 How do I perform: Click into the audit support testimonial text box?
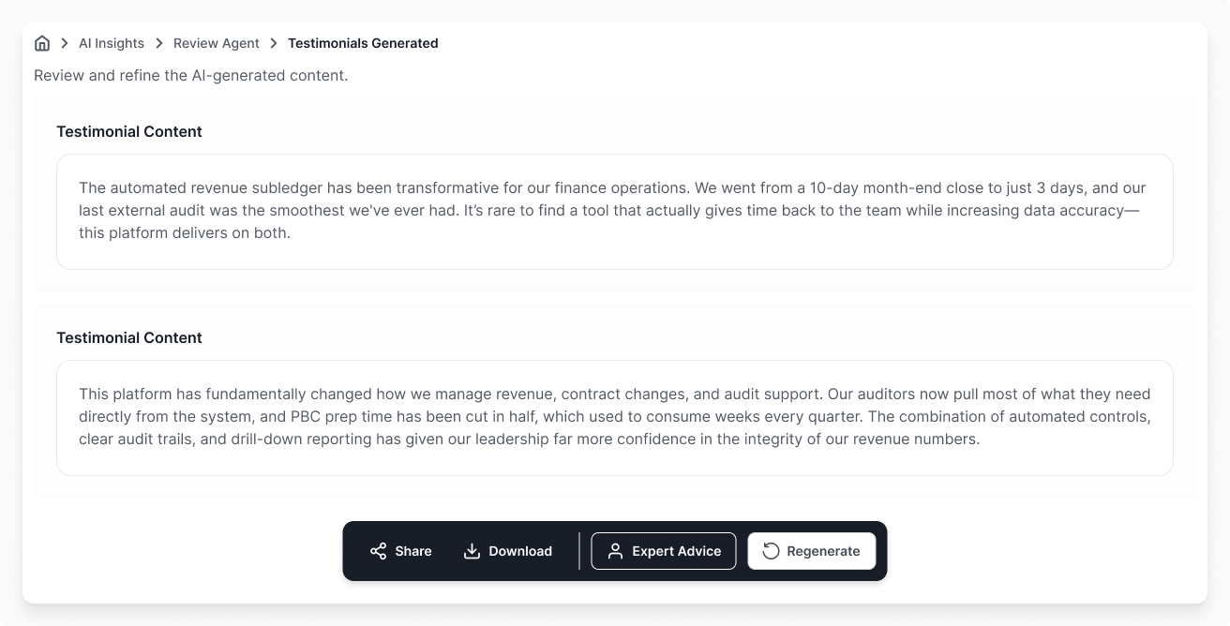pyautogui.click(x=614, y=417)
